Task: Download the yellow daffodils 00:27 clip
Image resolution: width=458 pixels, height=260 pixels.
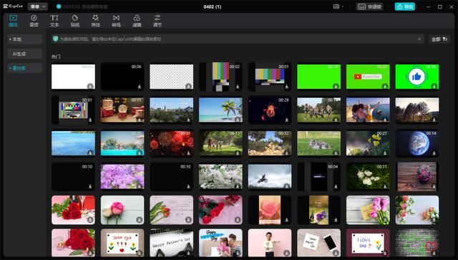Action: coord(385,153)
